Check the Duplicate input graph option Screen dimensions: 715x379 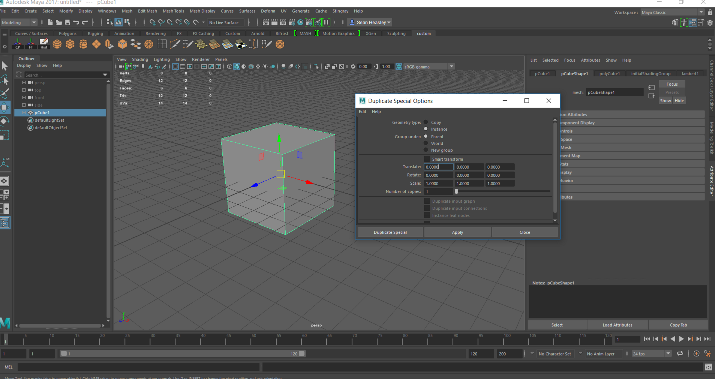click(427, 201)
